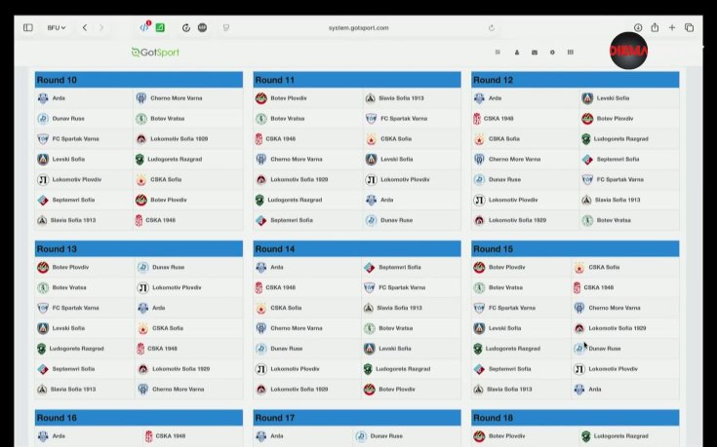The image size is (717, 447).
Task: Click Botev Plovdiv in Round 14
Action: (x=397, y=390)
